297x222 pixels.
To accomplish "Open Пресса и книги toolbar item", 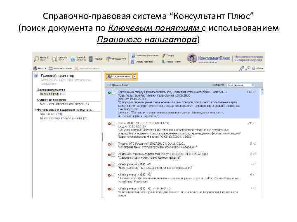I will coord(171,62).
